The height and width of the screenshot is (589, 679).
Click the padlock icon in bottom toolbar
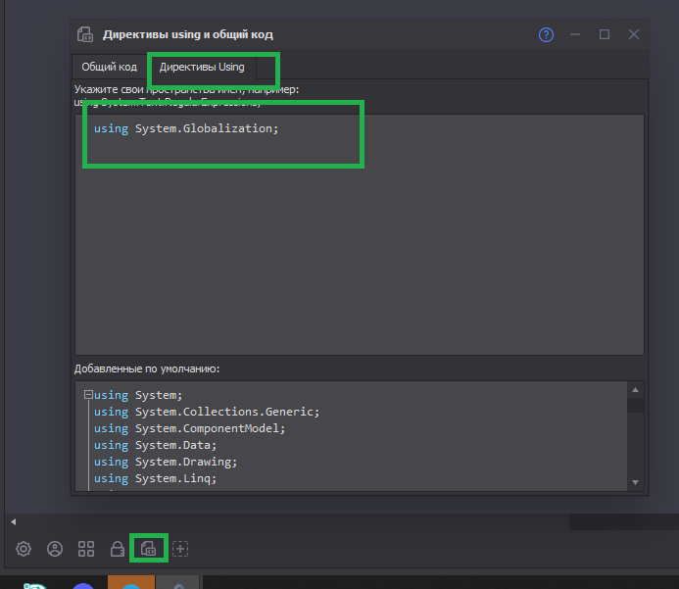coord(118,549)
